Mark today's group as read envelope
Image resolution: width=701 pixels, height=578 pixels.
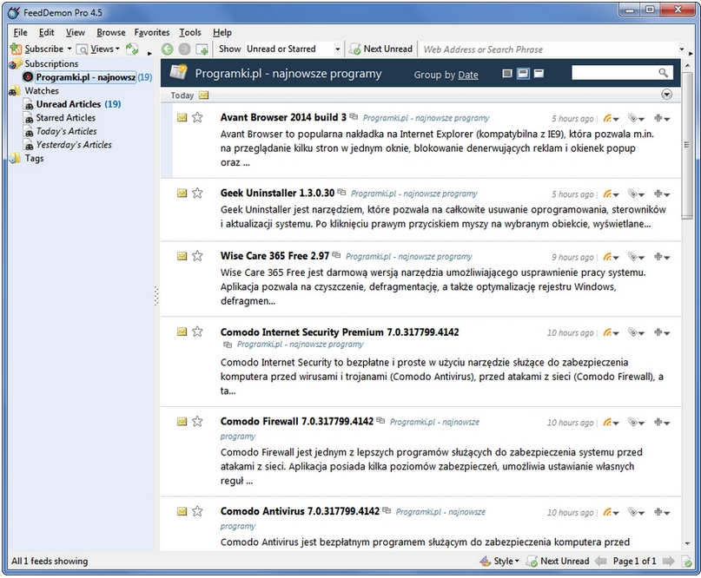[204, 95]
